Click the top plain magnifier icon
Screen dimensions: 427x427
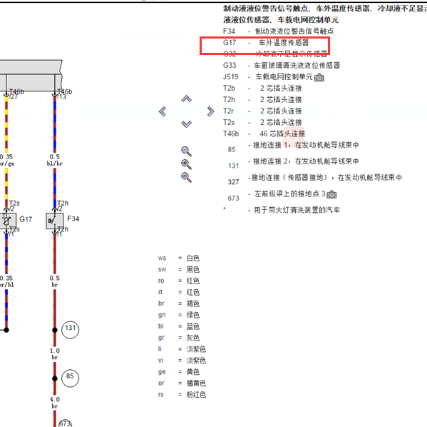coord(186,151)
